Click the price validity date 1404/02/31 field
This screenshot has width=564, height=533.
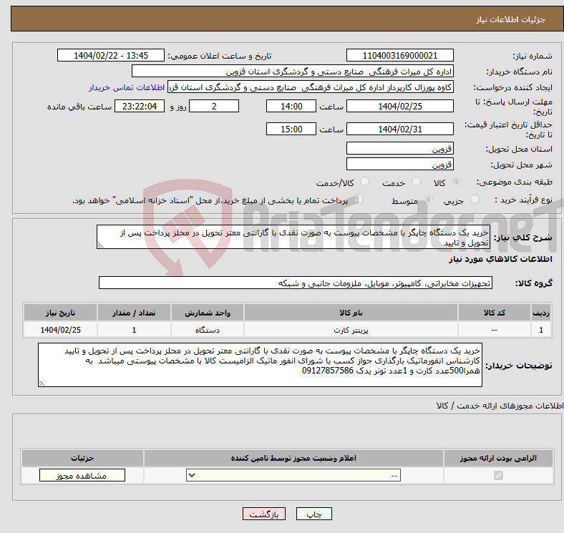(x=399, y=129)
